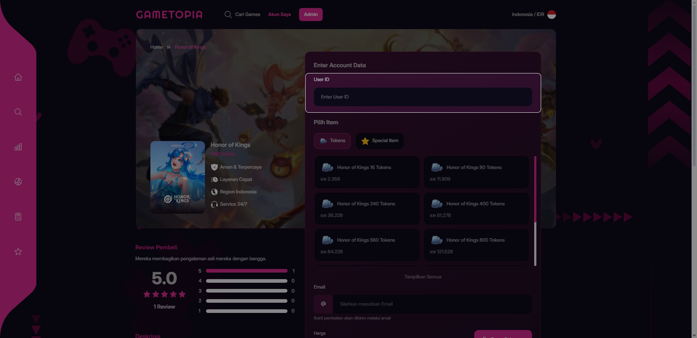Click the IDR 121.528 price
The width and height of the screenshot is (697, 338).
(x=441, y=252)
